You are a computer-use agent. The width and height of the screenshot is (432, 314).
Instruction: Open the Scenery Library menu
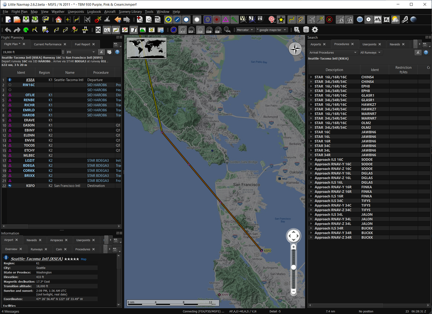130,11
